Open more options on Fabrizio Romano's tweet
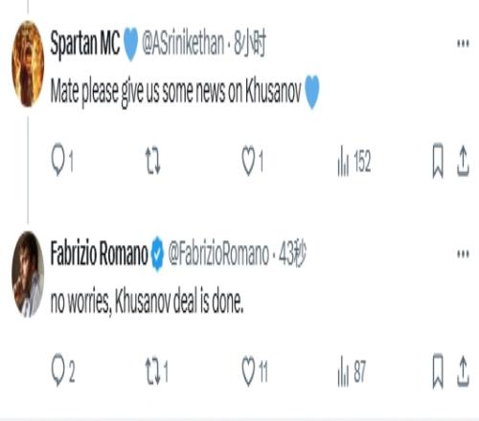 463,254
